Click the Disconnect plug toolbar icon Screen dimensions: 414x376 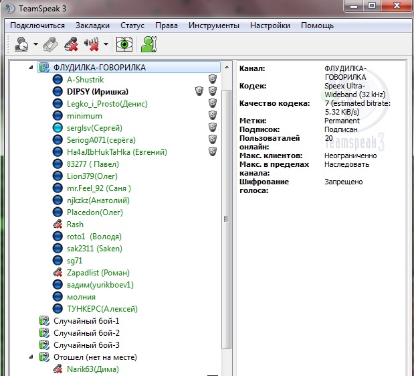click(50, 44)
